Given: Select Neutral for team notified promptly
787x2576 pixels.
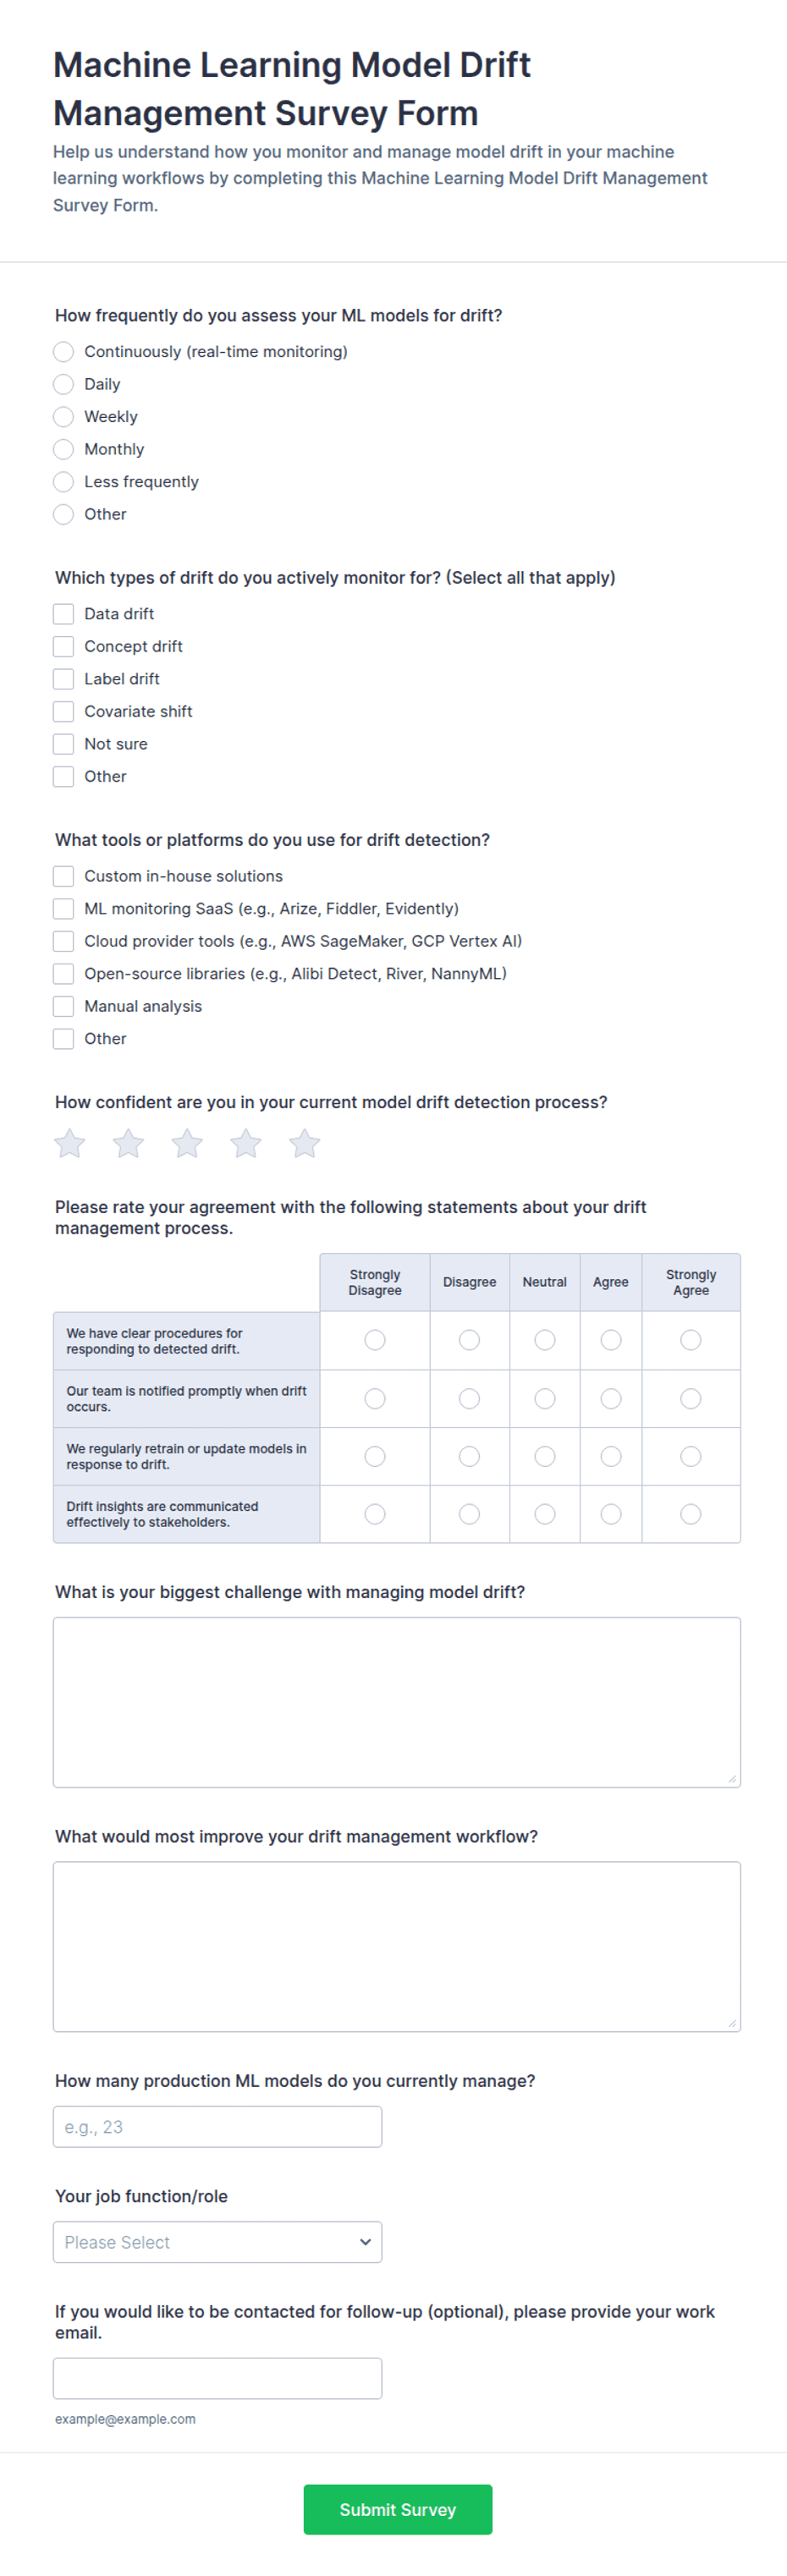Looking at the screenshot, I should pos(545,1398).
